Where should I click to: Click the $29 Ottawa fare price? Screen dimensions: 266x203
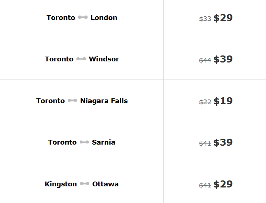223,184
